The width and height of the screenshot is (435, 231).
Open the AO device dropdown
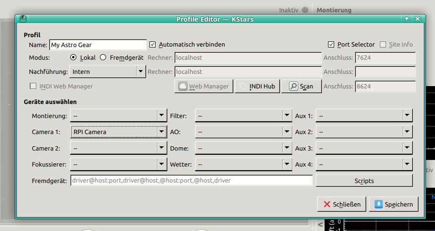[x=244, y=132]
